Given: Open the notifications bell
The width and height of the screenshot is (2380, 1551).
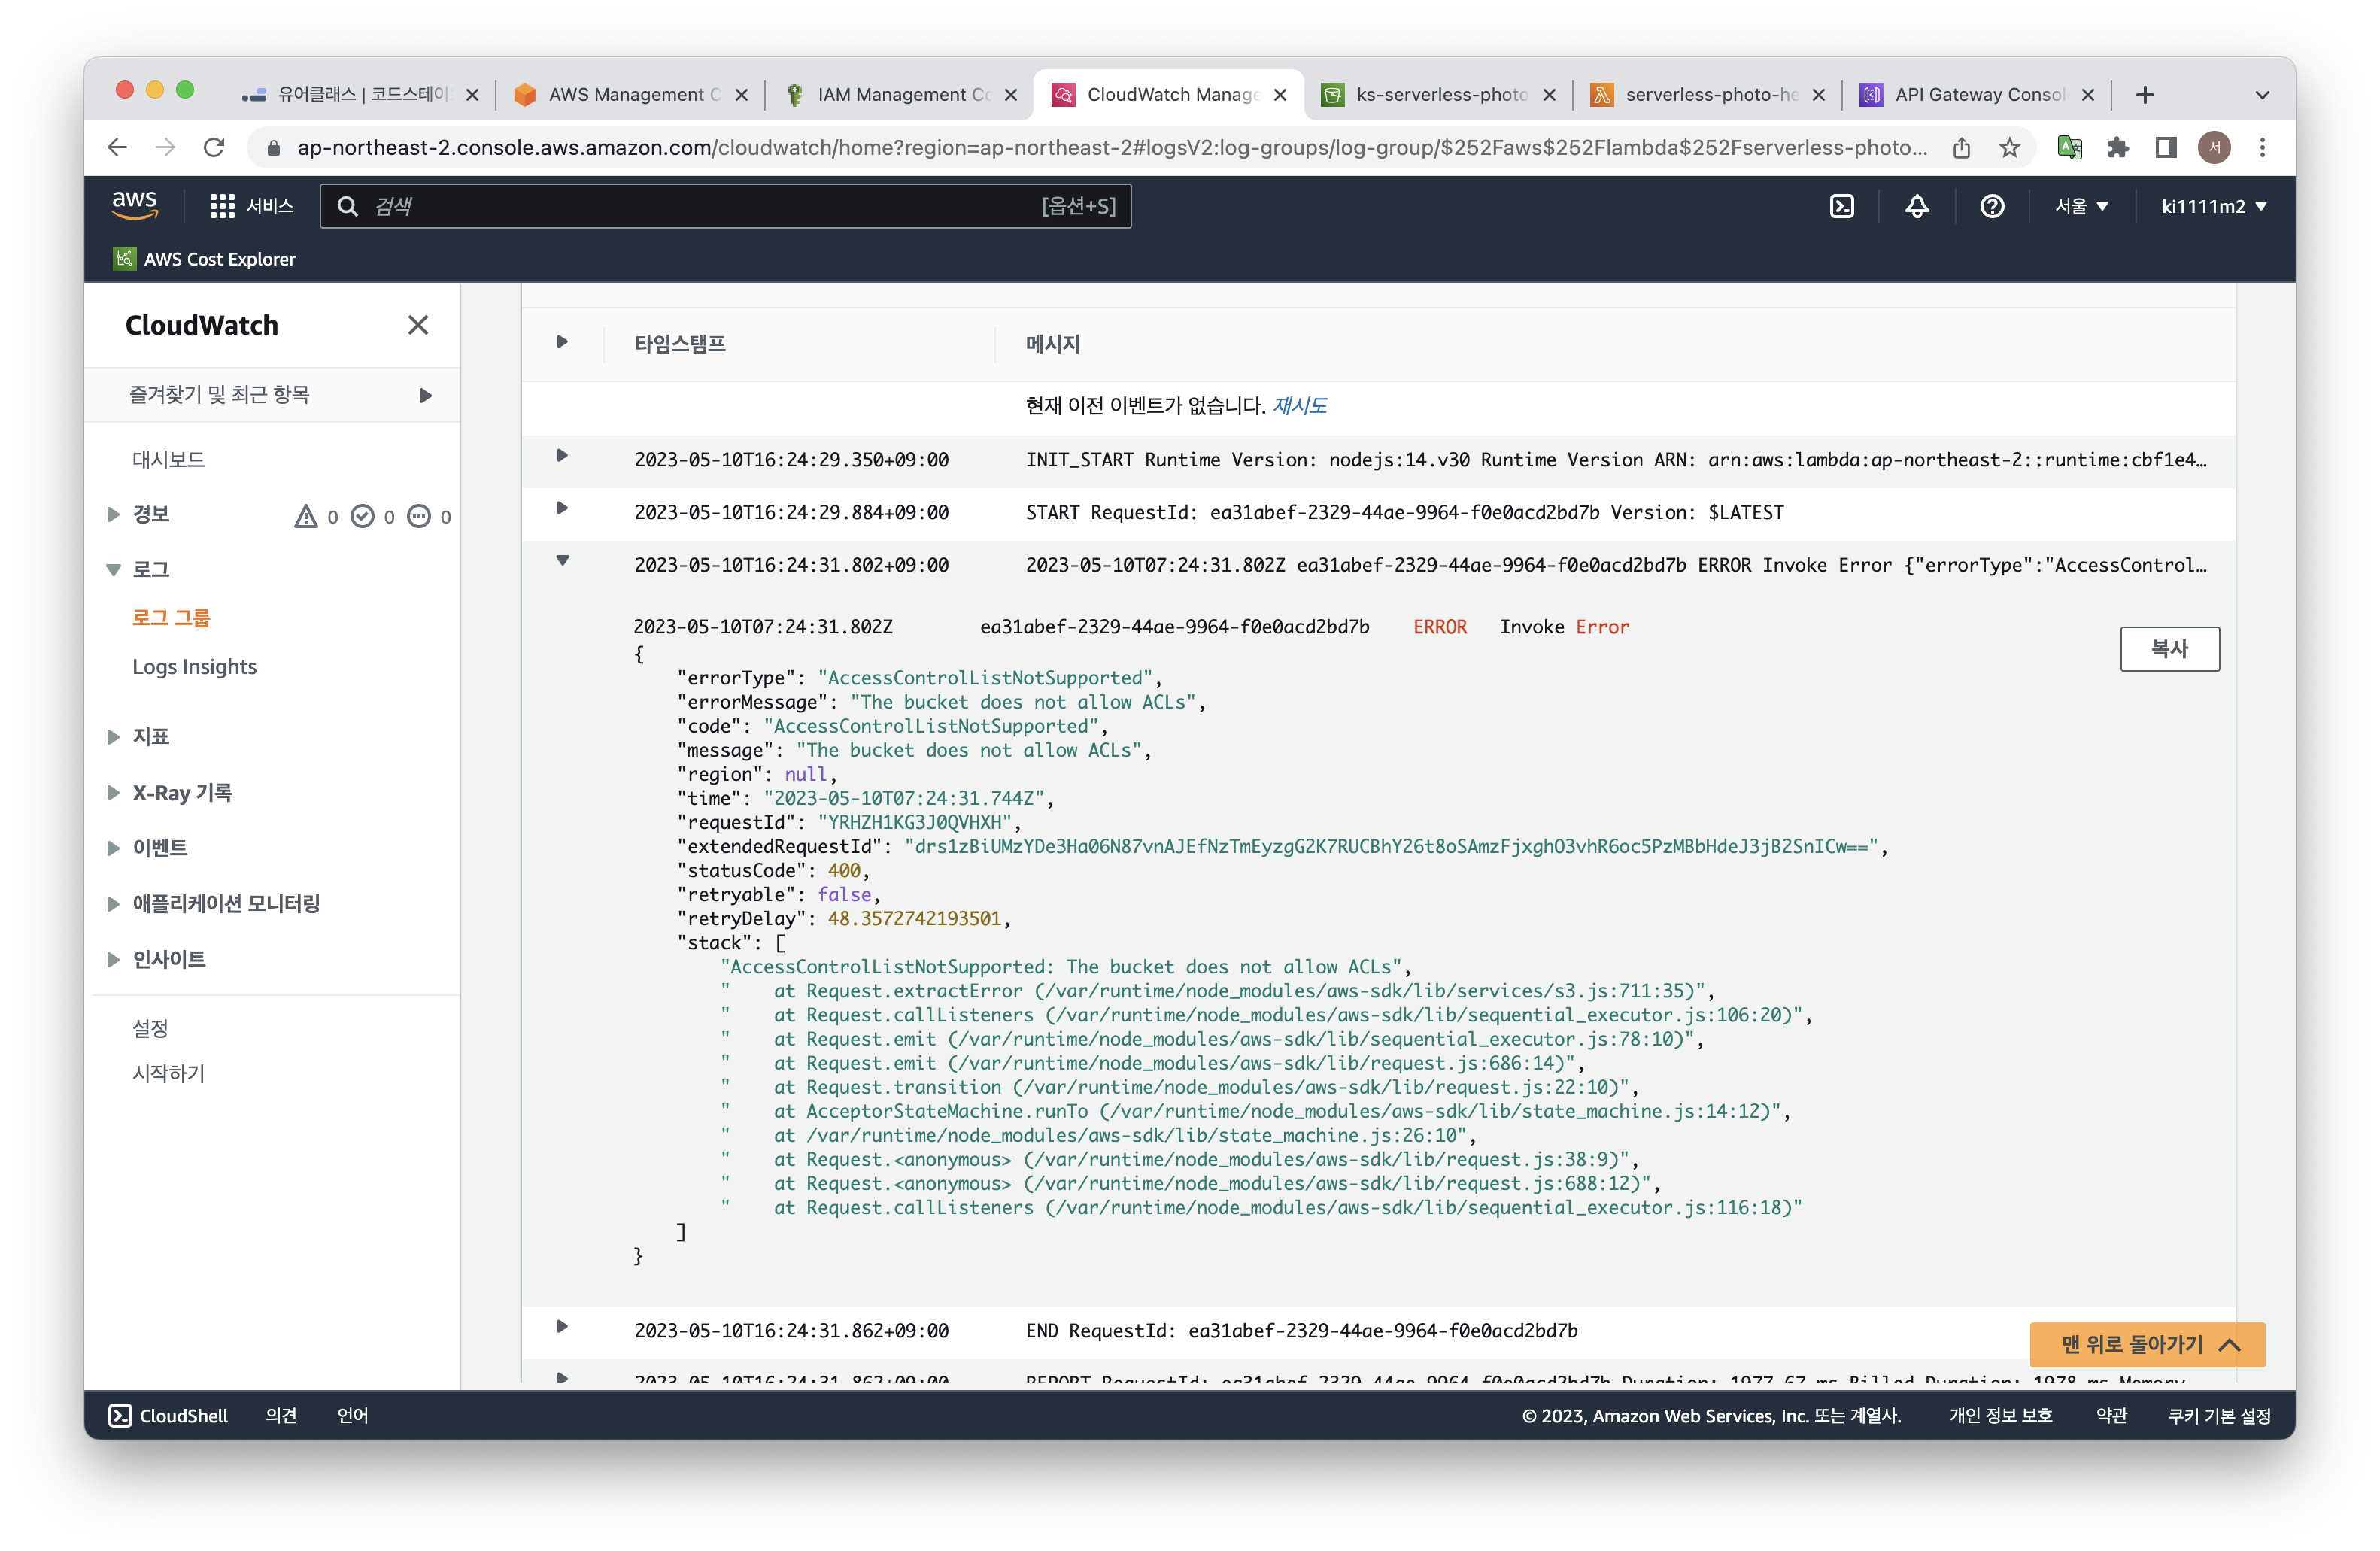Looking at the screenshot, I should pyautogui.click(x=1916, y=206).
